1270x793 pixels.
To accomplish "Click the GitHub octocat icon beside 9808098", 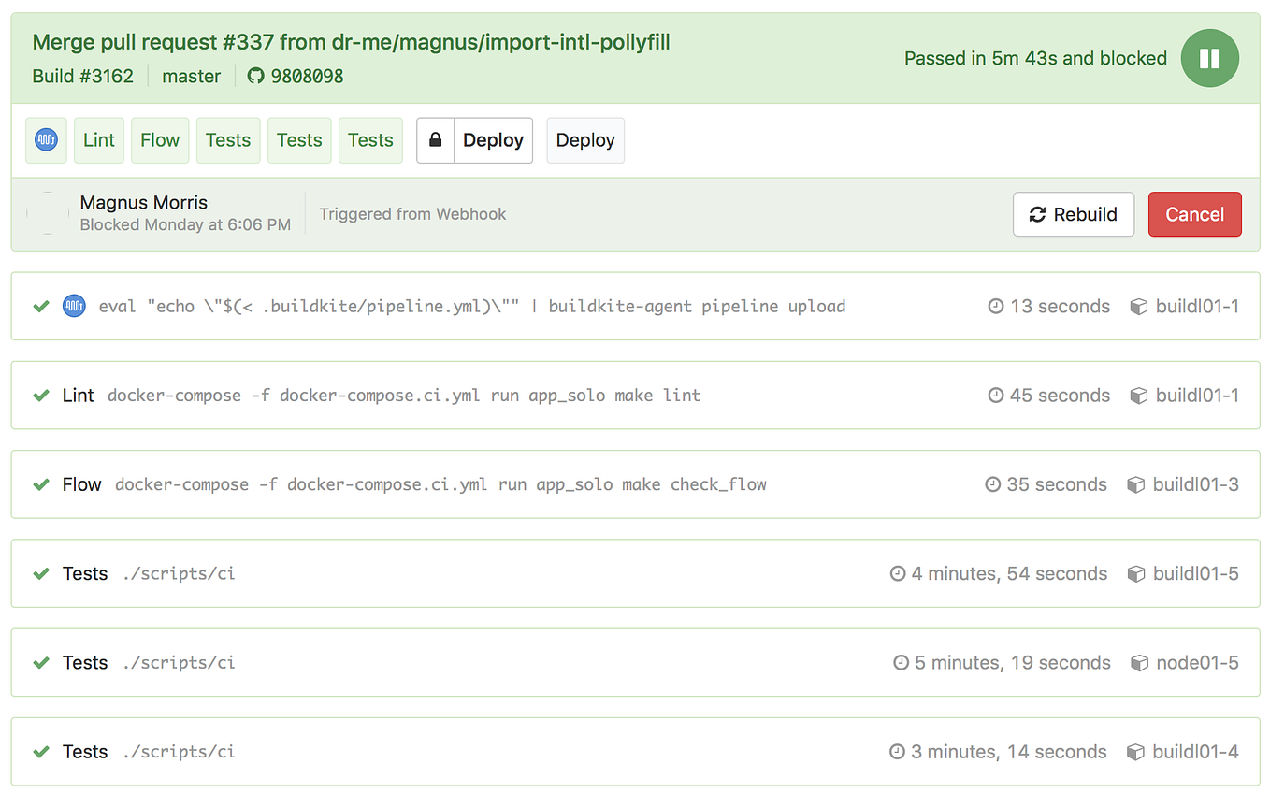I will coord(256,77).
